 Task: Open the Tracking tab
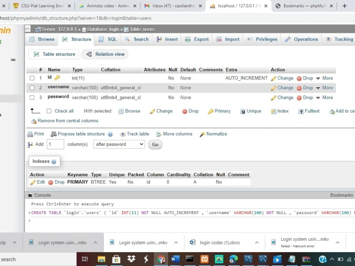pos(339,39)
